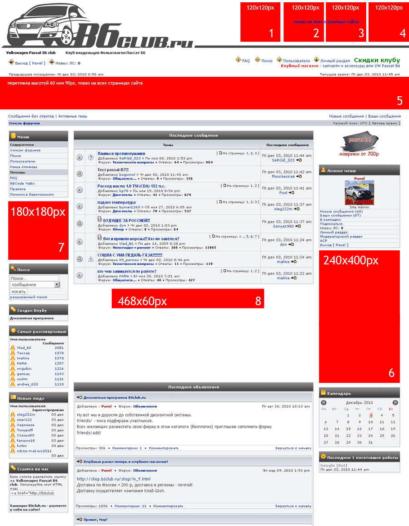Click the topic status icon in Тест passat B7 row
The image size is (409, 526).
click(80, 174)
